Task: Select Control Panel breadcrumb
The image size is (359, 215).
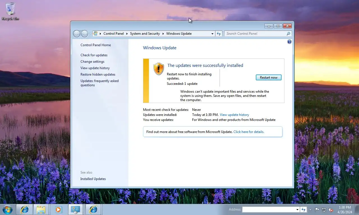Action: coord(113,34)
